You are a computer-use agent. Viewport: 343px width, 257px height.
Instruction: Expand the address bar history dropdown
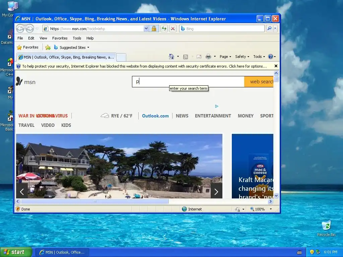146,29
